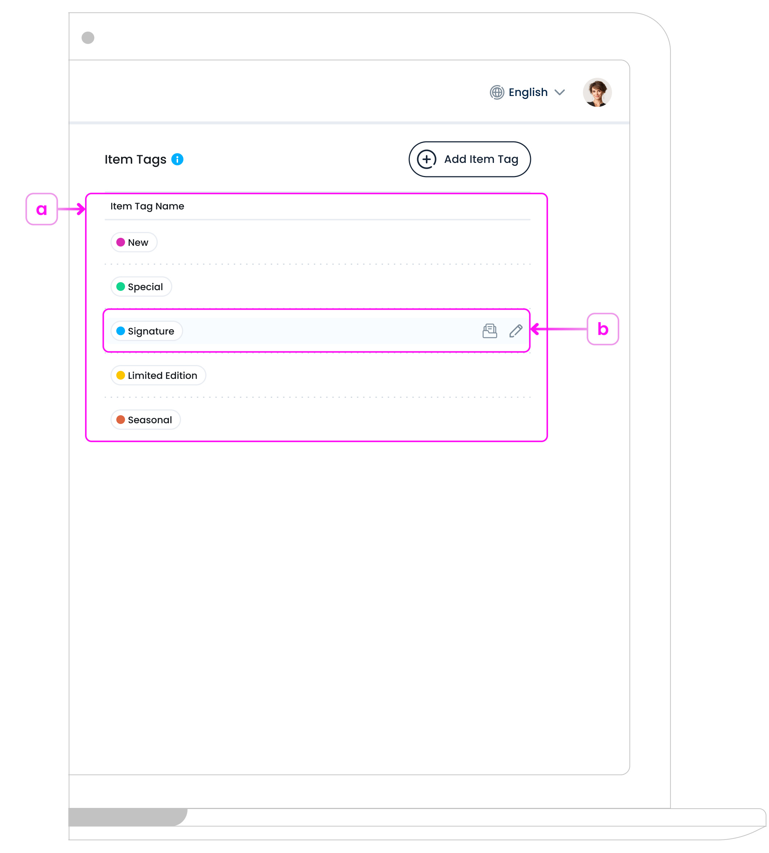Click the Signature tag chip
This screenshot has width=769, height=853.
click(x=146, y=331)
